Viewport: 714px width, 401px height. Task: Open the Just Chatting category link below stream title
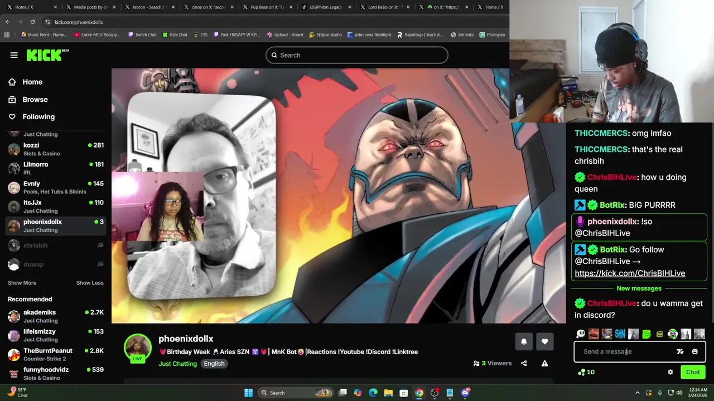pos(177,364)
